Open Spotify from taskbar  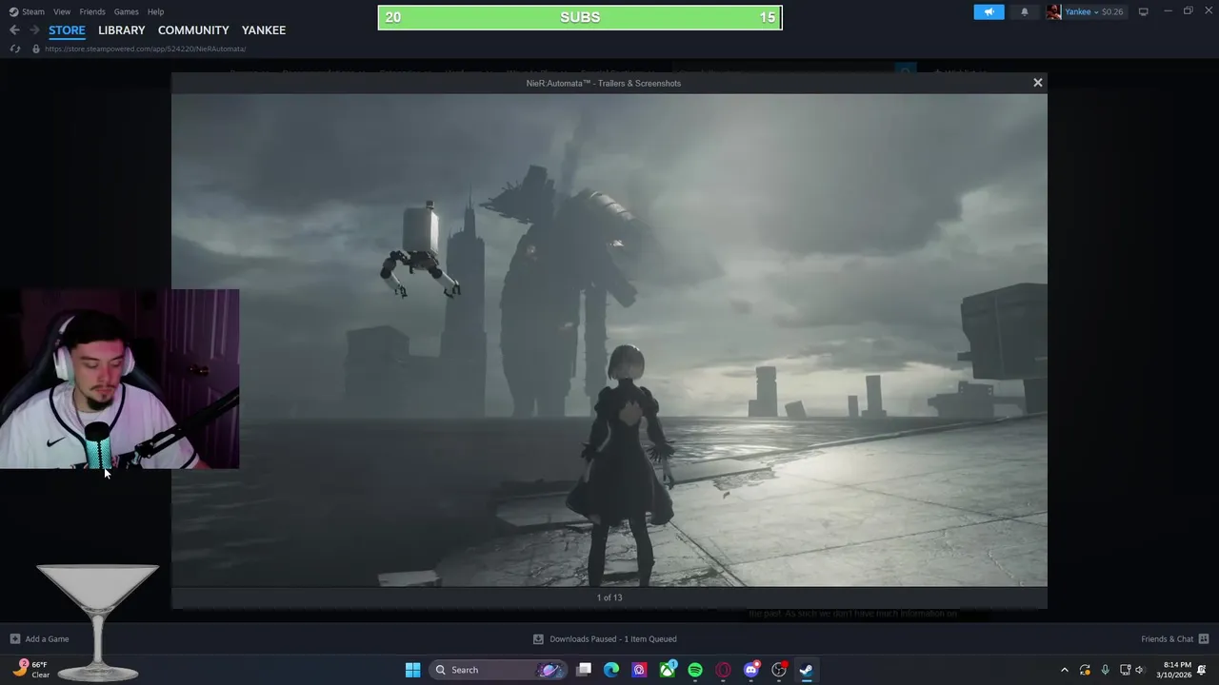tap(695, 670)
